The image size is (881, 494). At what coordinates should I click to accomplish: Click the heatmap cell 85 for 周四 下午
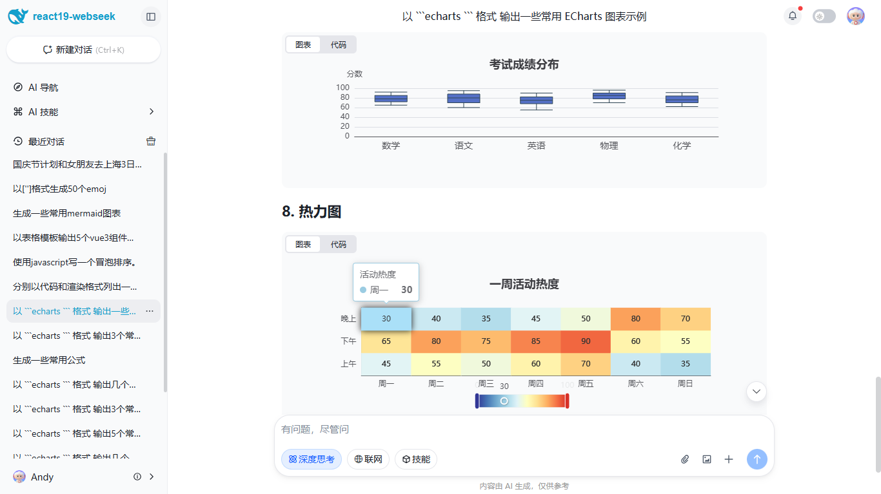536,341
